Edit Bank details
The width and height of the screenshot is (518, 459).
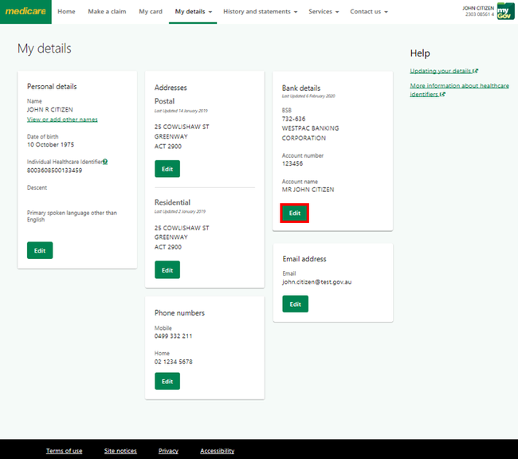(x=295, y=213)
